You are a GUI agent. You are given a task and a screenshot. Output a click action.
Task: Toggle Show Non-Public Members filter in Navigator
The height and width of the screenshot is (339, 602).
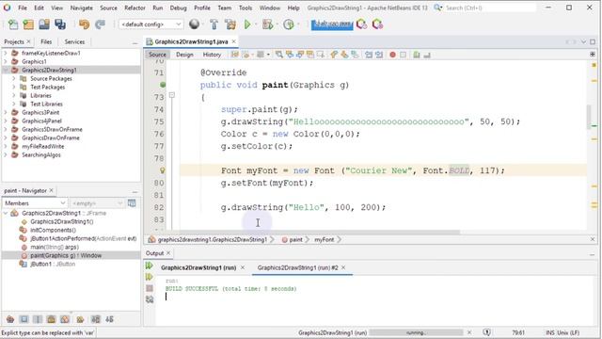(51, 319)
